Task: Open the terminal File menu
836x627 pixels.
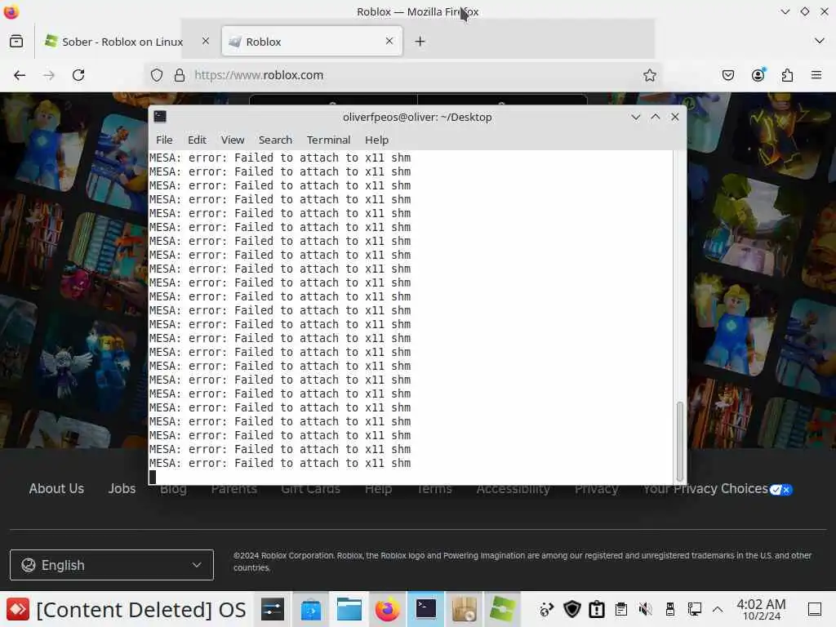Action: [x=164, y=140]
